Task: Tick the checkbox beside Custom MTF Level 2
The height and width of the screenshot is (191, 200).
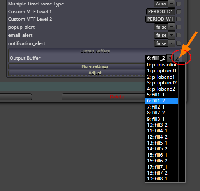Action: tap(179, 19)
